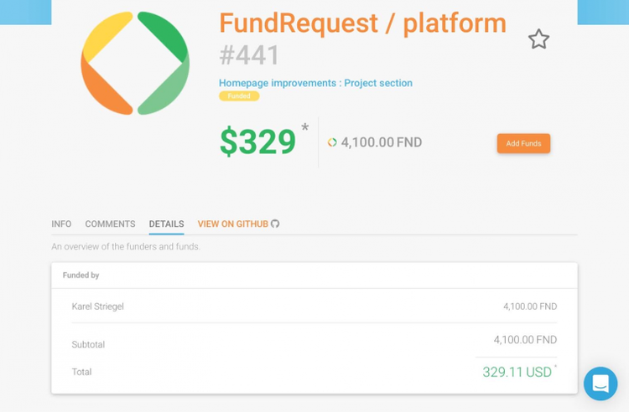The width and height of the screenshot is (629, 412).
Task: Star this request with the star icon
Action: point(538,39)
